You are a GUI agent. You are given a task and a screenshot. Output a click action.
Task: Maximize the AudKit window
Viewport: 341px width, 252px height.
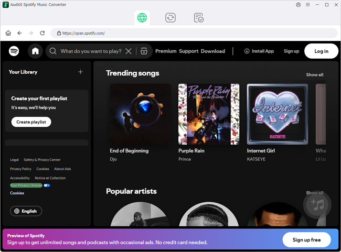pyautogui.click(x=327, y=5)
